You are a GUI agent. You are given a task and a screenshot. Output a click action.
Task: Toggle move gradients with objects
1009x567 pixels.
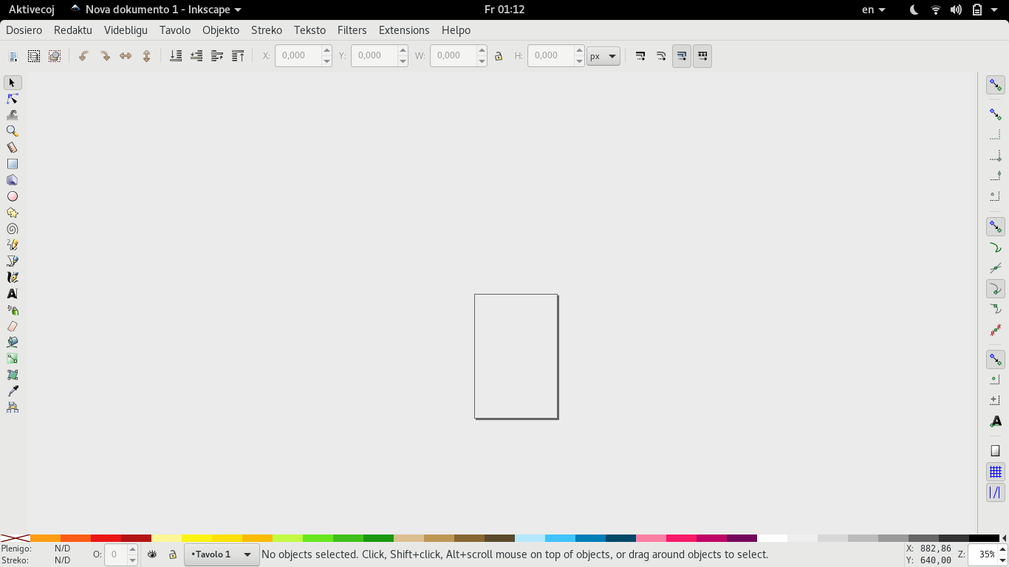point(682,56)
